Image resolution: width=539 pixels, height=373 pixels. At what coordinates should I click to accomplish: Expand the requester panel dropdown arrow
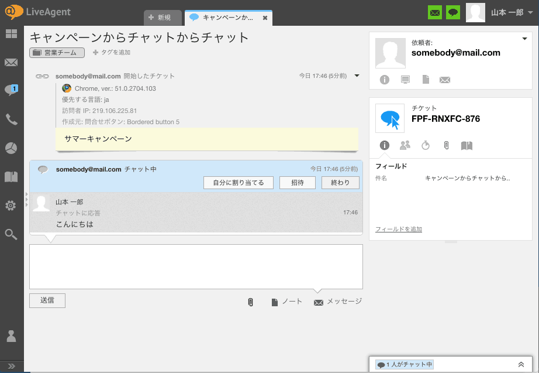pyautogui.click(x=524, y=39)
